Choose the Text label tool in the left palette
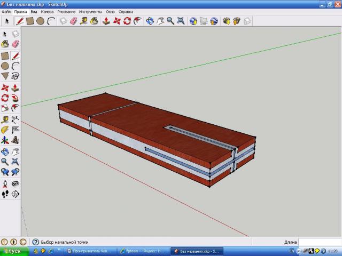342x256 pixels. (15, 130)
